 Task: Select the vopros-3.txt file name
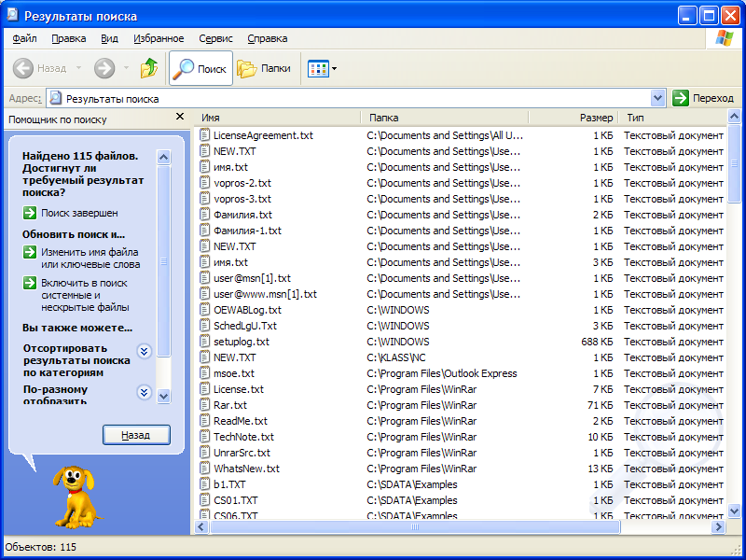[242, 199]
